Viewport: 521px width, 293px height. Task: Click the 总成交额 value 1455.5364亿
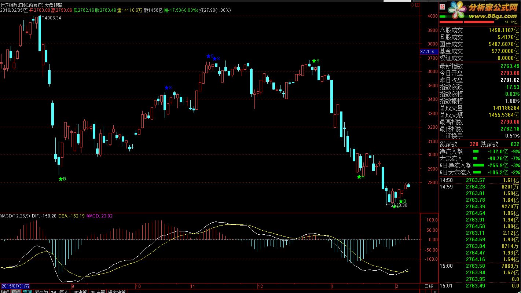pyautogui.click(x=504, y=115)
